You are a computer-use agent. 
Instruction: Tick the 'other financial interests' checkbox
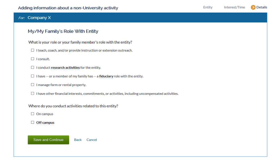(x=33, y=94)
